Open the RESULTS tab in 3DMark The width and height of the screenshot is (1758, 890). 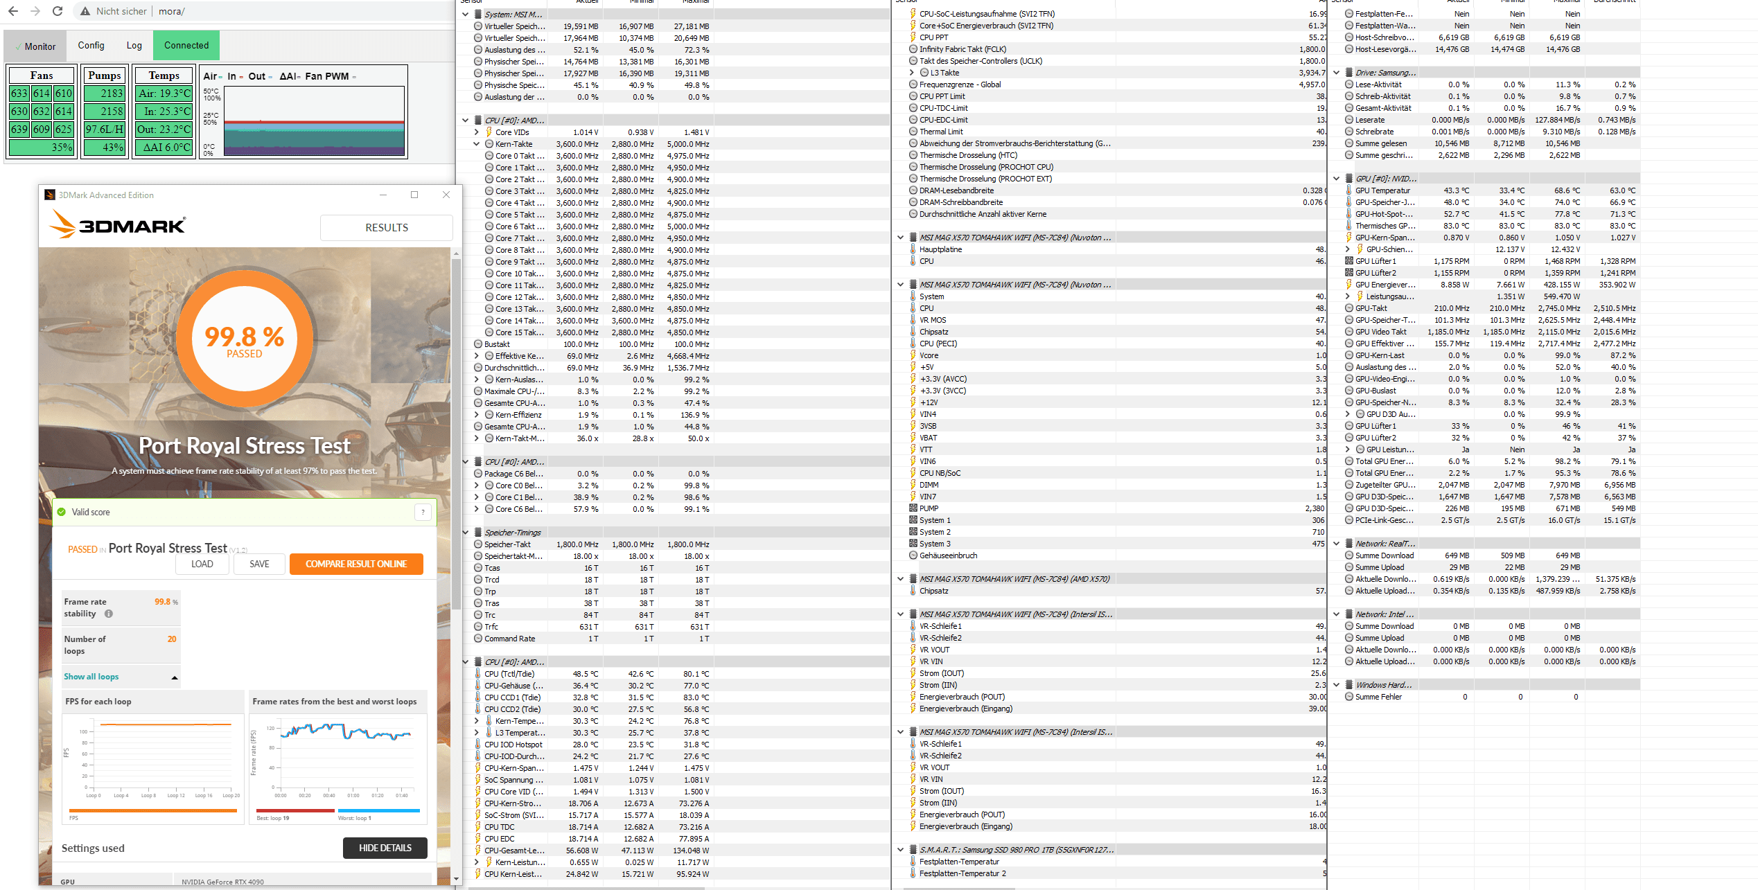point(387,228)
